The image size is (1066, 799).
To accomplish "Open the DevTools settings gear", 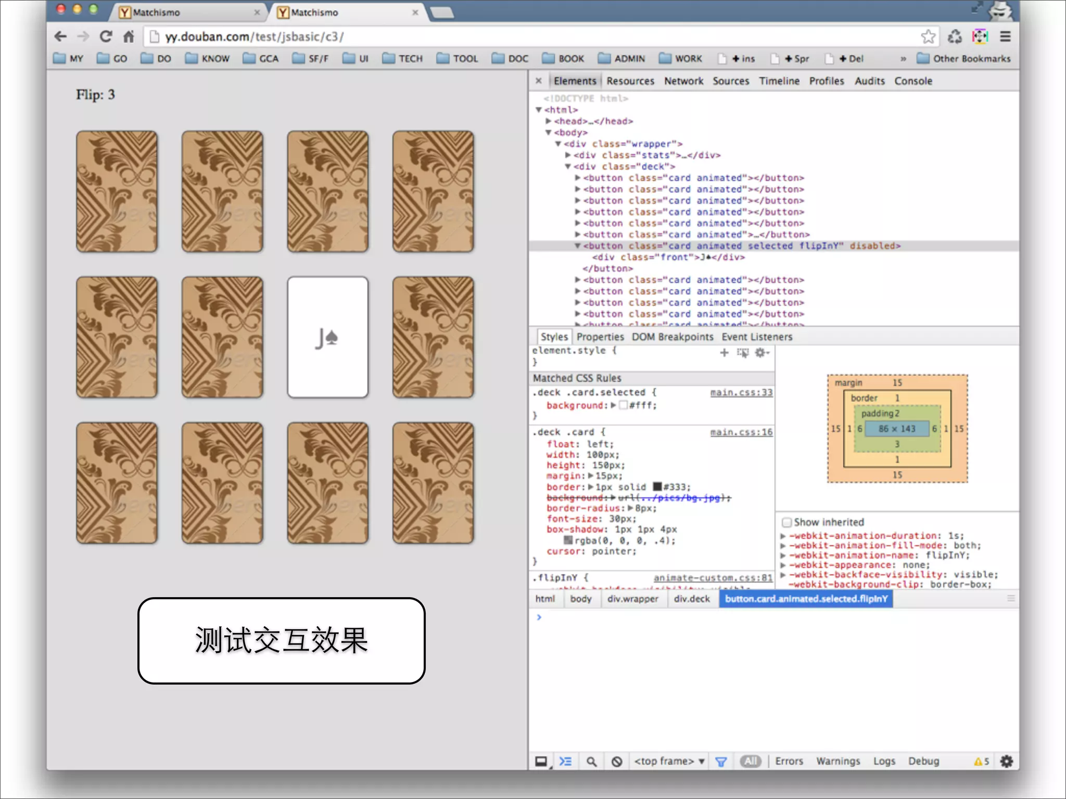I will coord(1007,762).
